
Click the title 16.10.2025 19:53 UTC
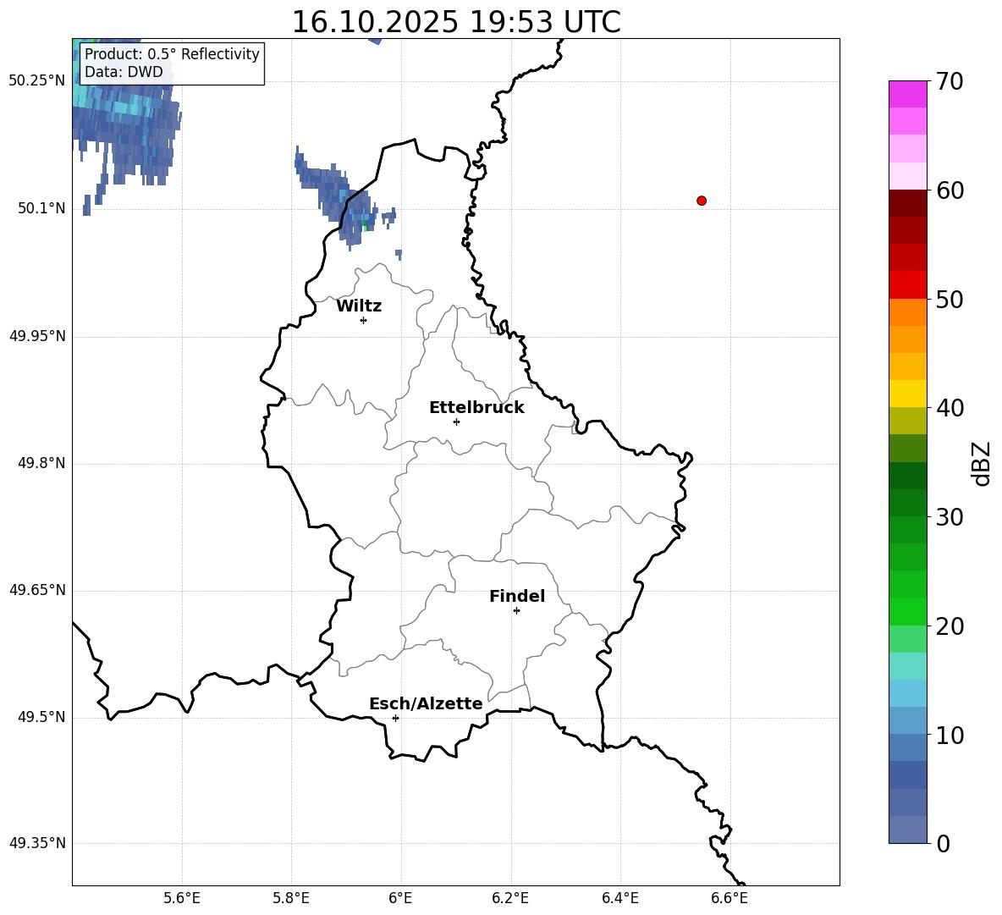[x=455, y=22]
